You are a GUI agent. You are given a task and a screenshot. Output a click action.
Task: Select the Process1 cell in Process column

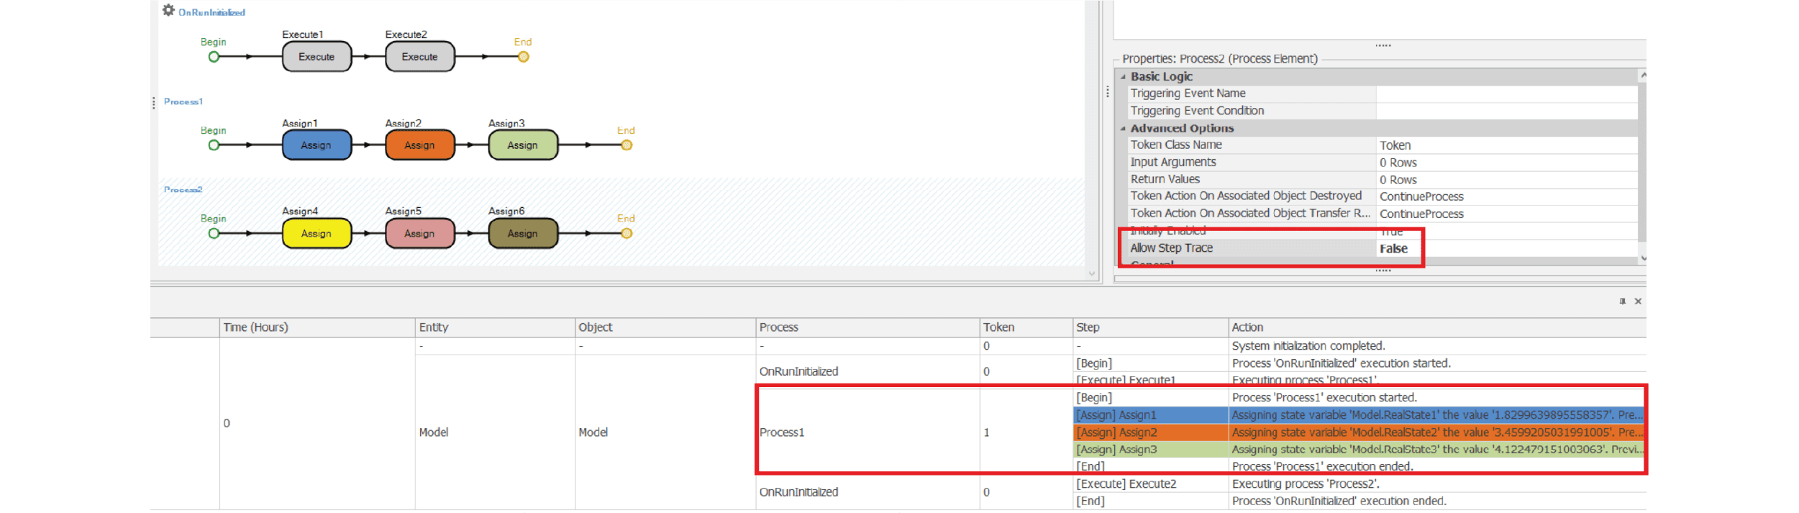point(867,432)
